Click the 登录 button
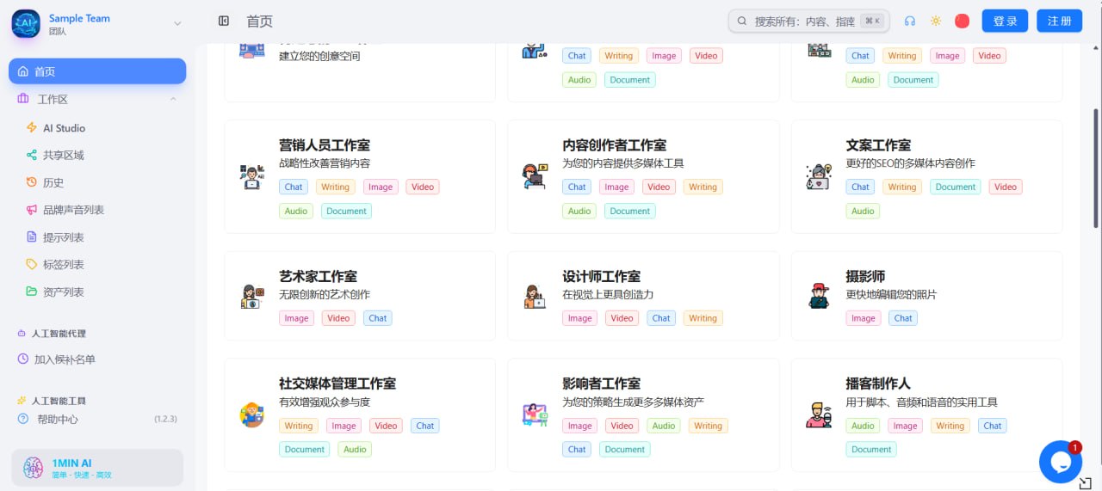Viewport: 1102px width, 491px height. pos(1005,21)
